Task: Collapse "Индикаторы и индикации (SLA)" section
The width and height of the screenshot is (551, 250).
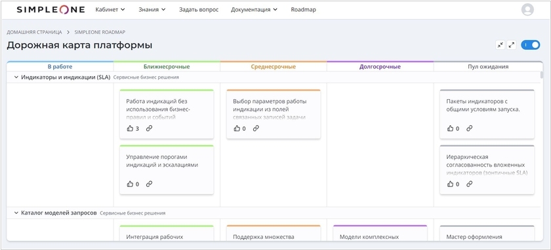Action: point(16,77)
